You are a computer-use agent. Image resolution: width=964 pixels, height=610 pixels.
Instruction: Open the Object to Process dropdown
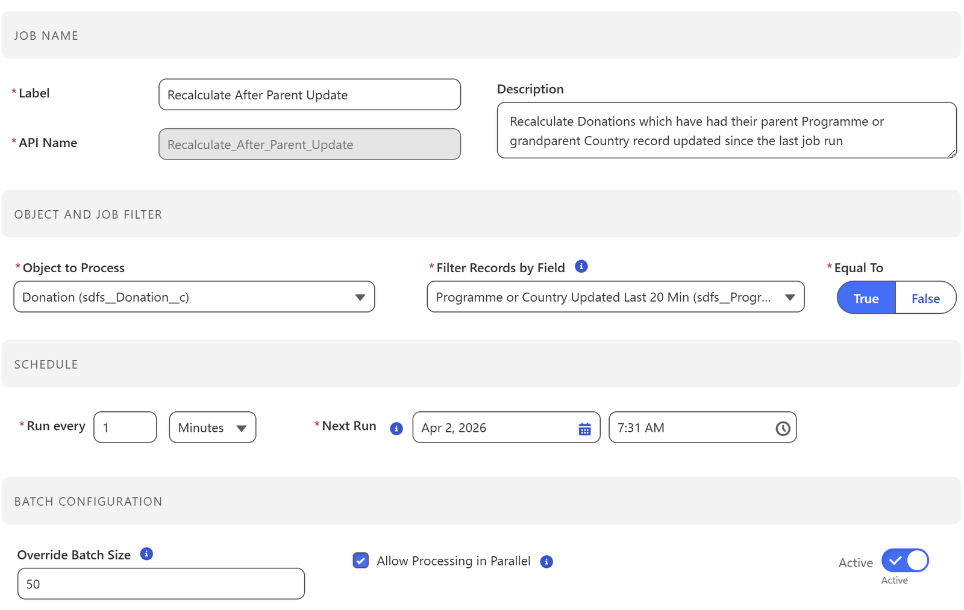tap(194, 297)
